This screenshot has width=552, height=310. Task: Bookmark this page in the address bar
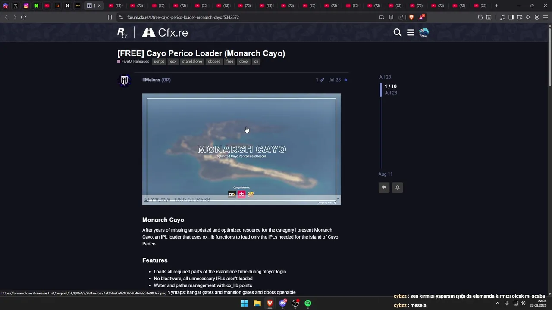[110, 17]
